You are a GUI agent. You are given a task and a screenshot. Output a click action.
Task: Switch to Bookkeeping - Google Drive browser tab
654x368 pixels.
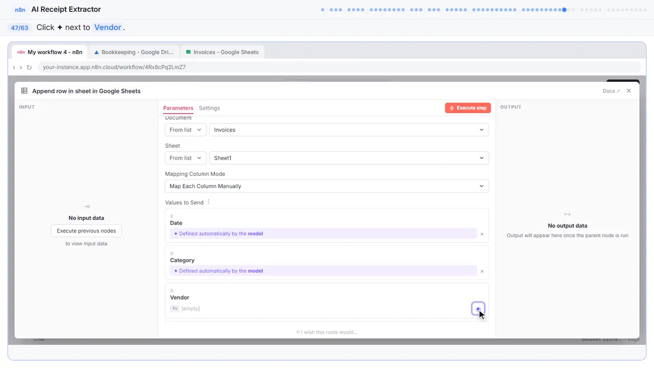point(134,52)
